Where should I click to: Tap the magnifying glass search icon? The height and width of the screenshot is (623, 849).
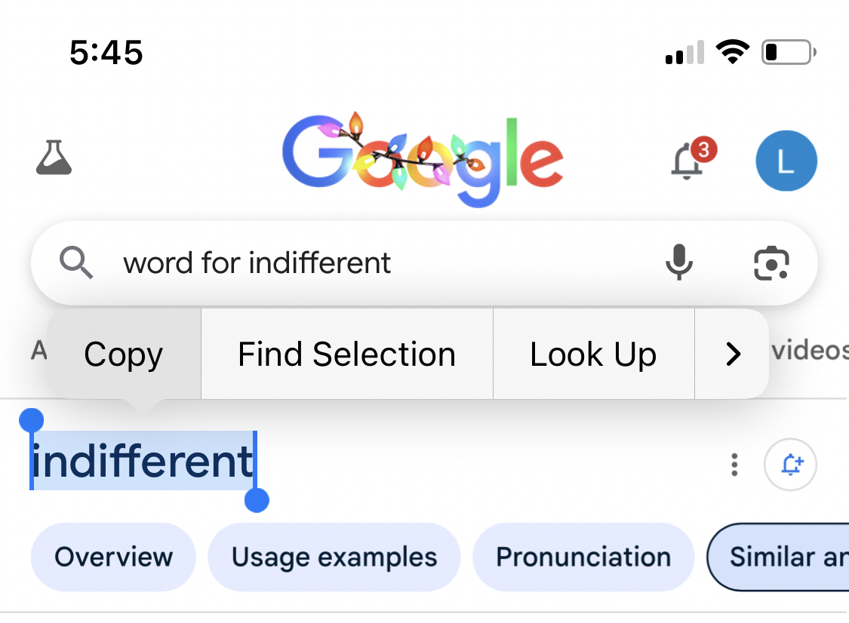[76, 263]
